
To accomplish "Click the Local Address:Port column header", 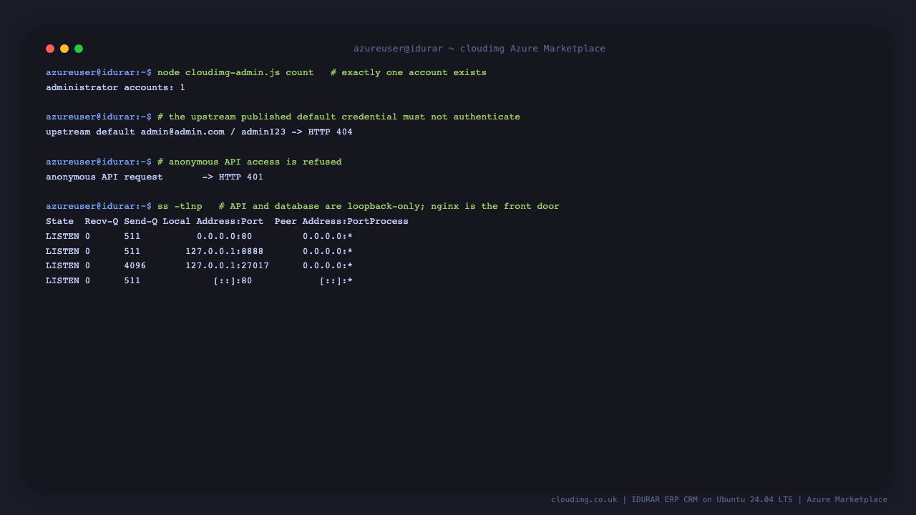I will coord(213,221).
